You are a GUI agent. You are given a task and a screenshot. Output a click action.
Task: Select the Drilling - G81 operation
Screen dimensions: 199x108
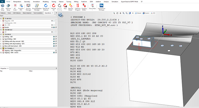(9, 37)
